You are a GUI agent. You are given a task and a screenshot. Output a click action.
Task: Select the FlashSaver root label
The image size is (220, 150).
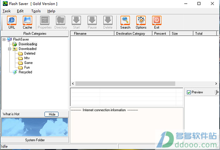click(21, 40)
